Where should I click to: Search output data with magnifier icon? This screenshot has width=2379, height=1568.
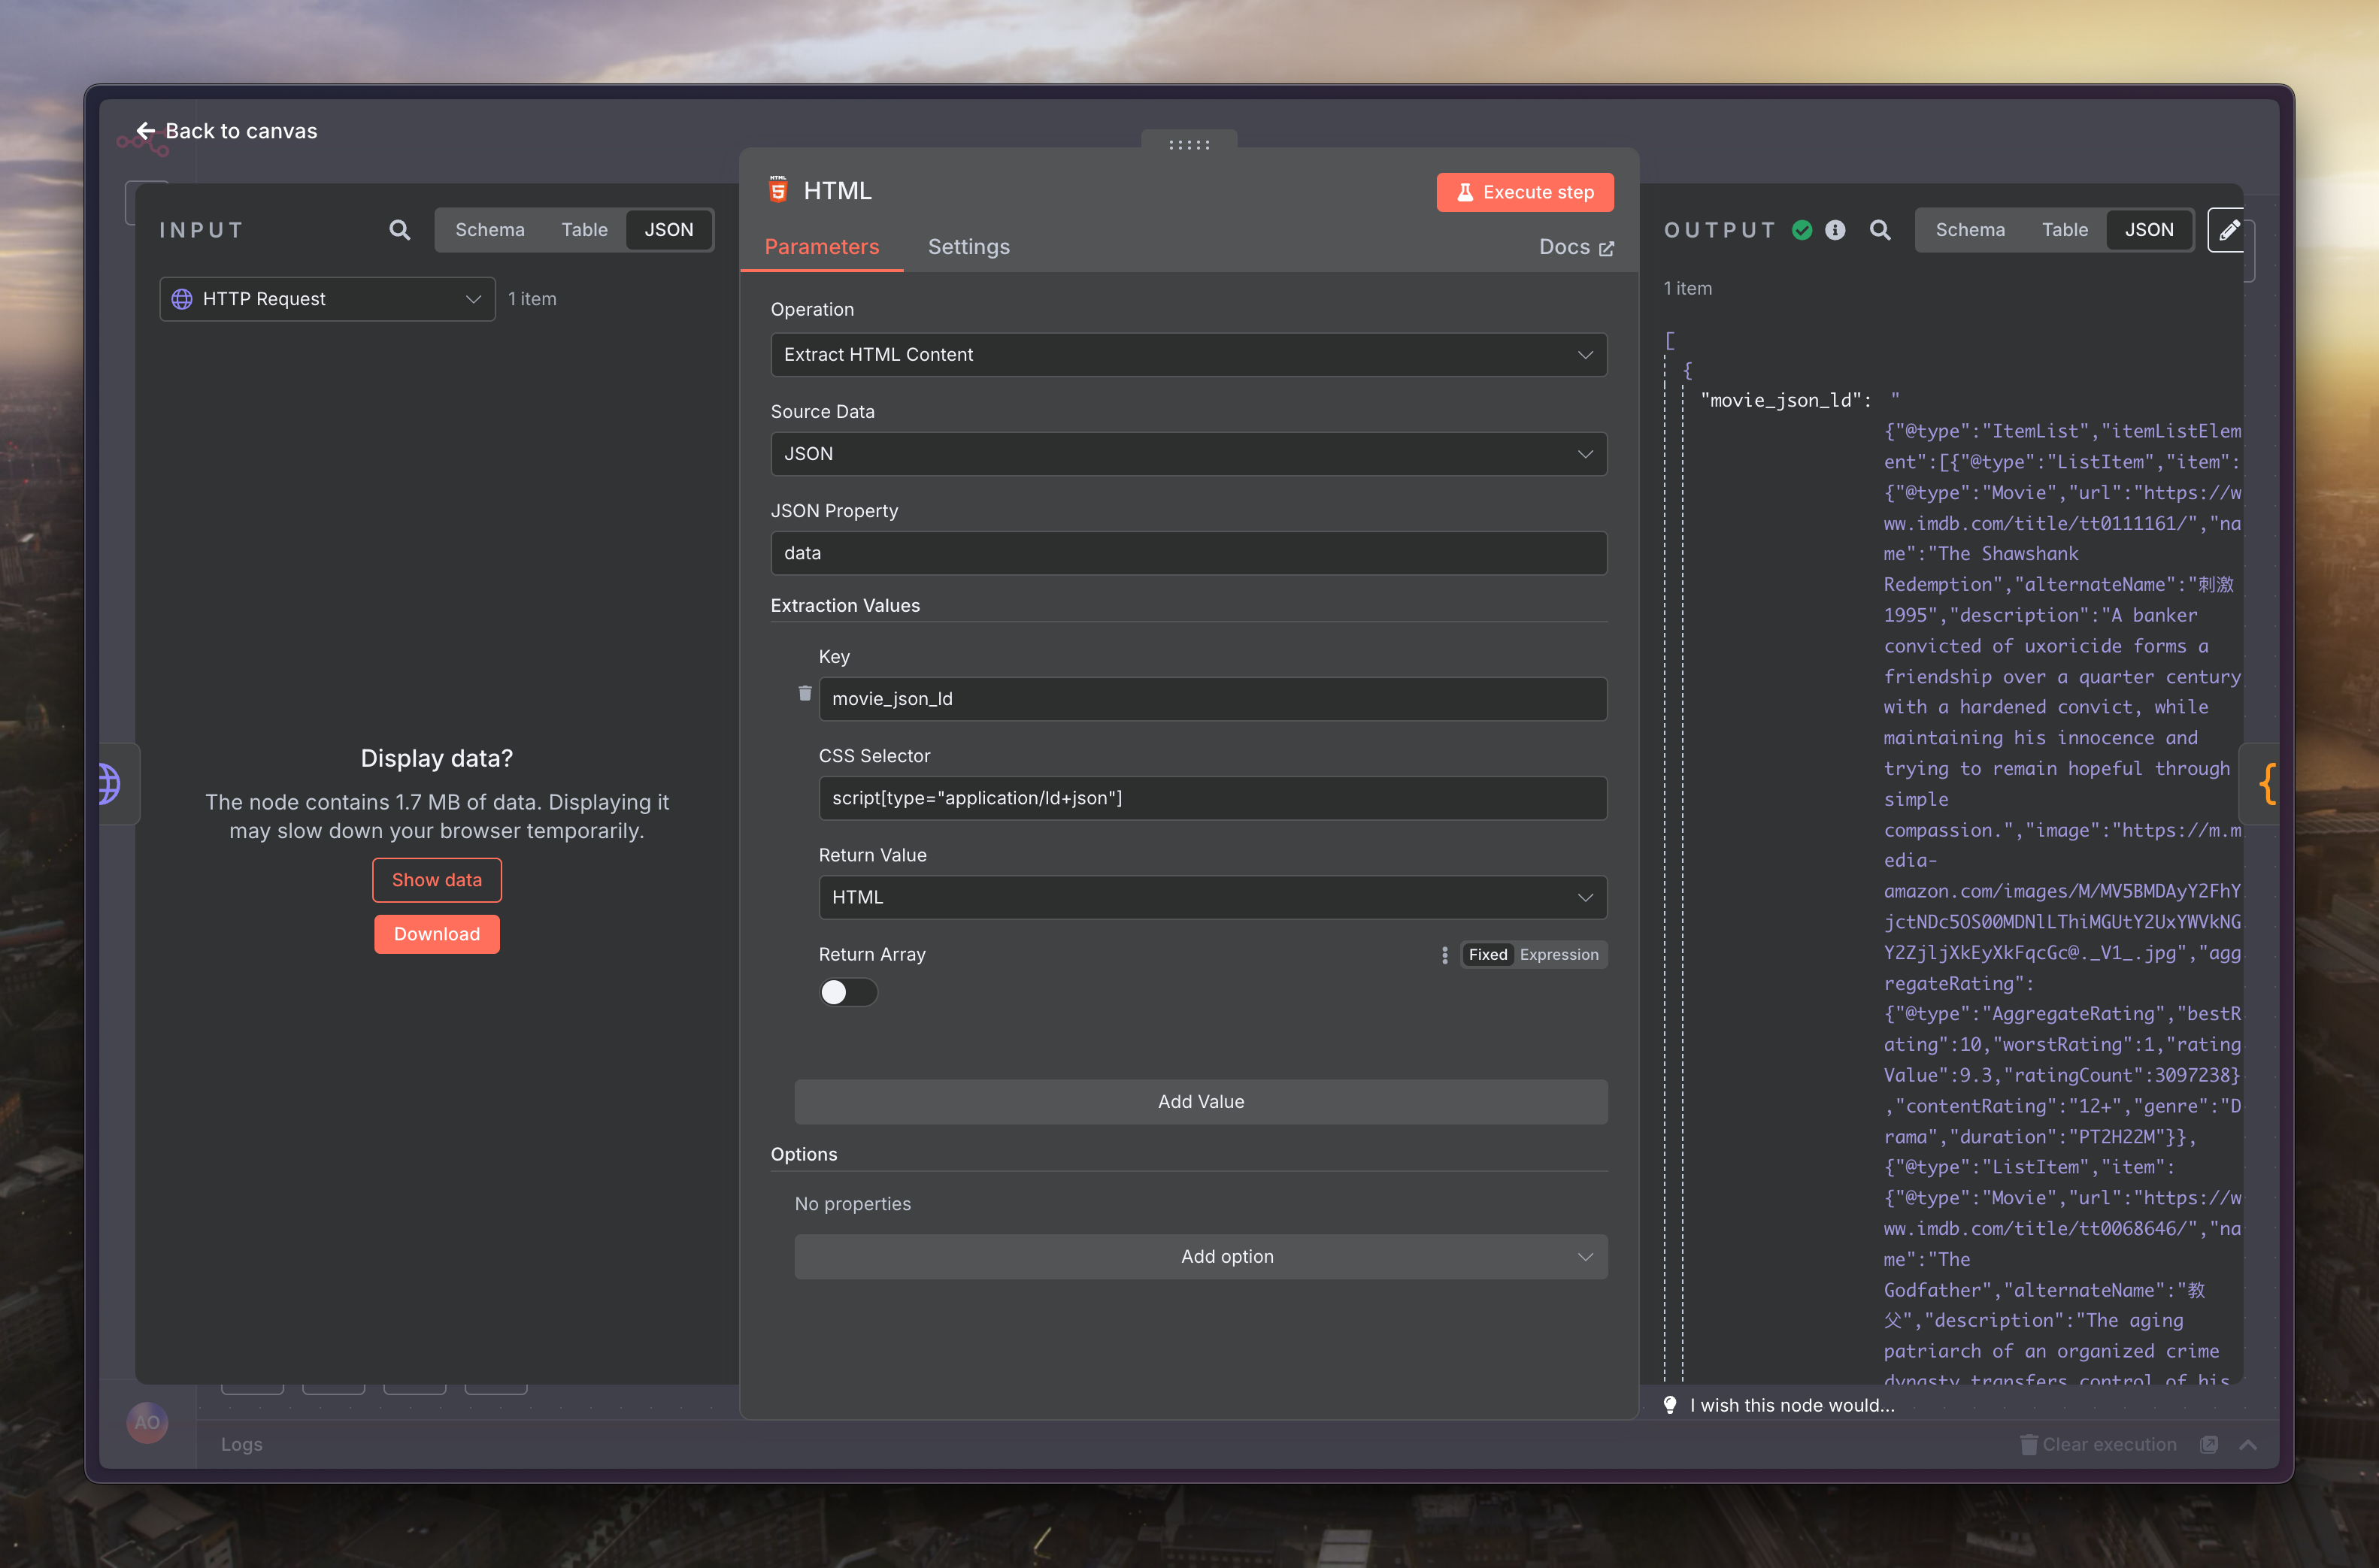(x=1879, y=230)
